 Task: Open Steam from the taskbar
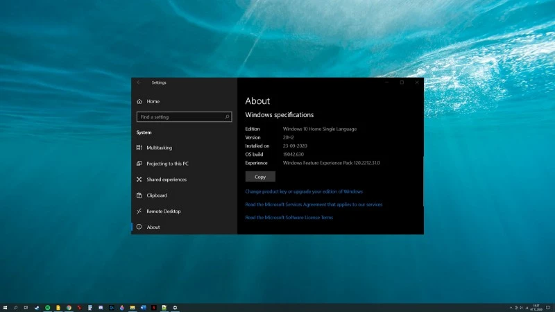37,308
